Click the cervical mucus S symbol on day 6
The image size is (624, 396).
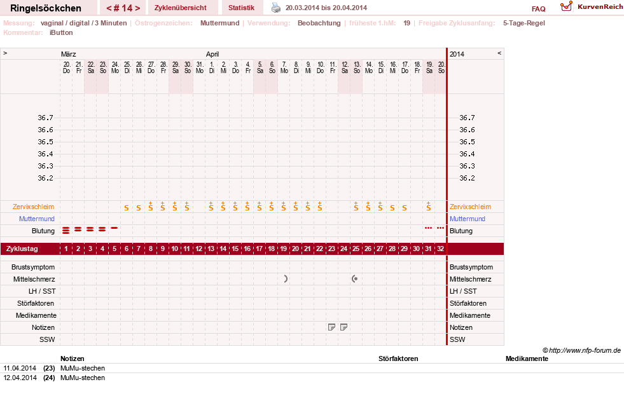tap(126, 208)
